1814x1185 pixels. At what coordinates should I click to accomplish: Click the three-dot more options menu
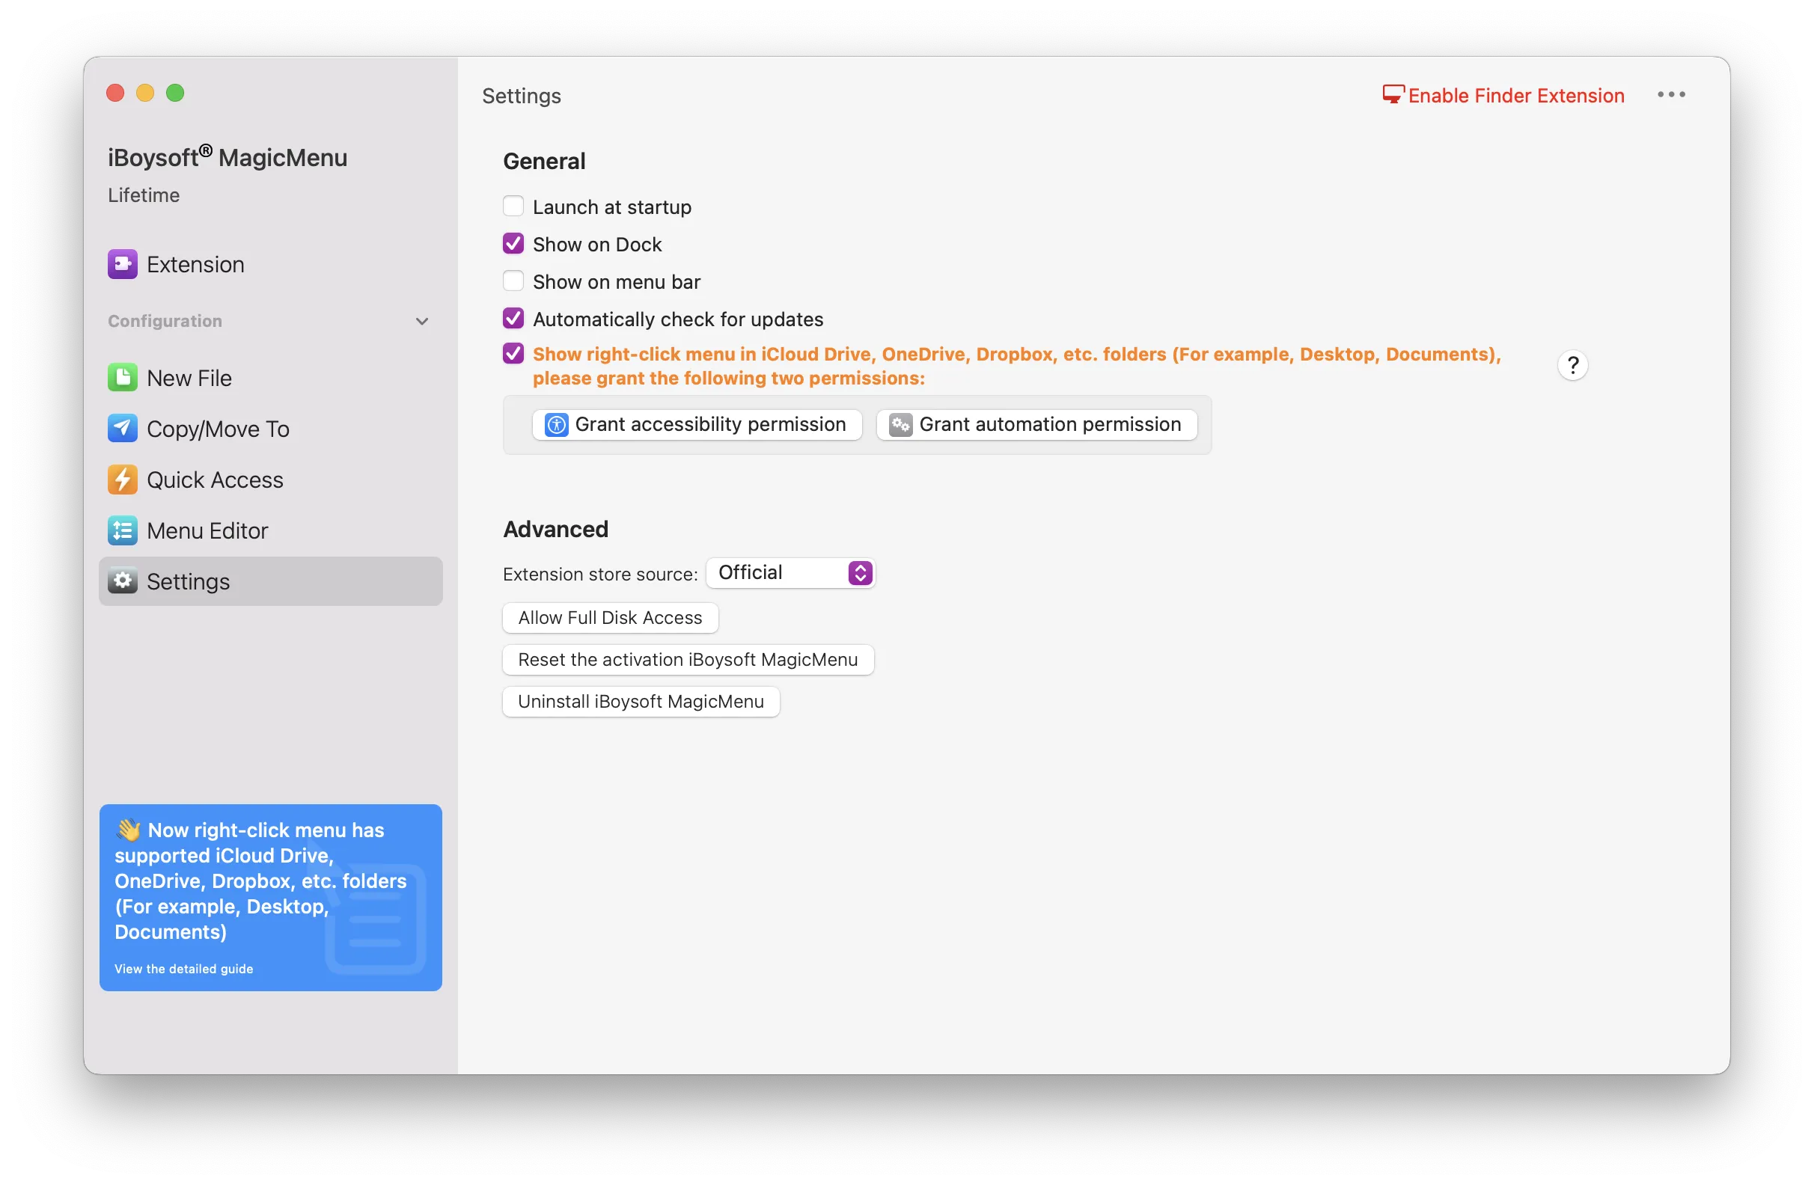[x=1674, y=94]
